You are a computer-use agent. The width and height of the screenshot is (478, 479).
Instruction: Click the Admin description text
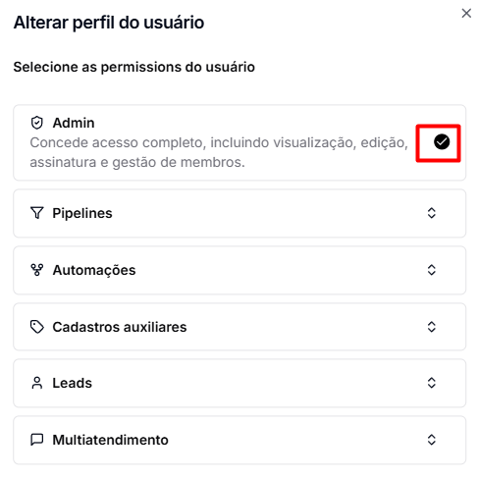point(219,152)
